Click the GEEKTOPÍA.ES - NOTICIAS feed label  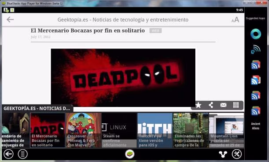click(x=37, y=108)
